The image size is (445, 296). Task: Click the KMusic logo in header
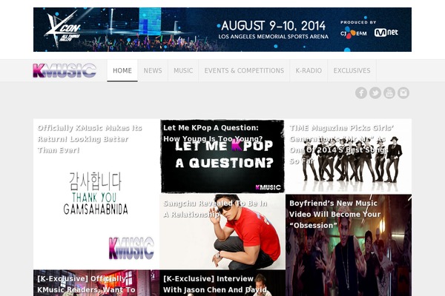[x=65, y=70]
